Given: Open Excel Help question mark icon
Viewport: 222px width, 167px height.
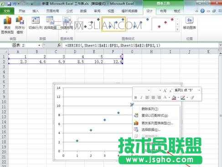Looking at the screenshot, I should [x=202, y=11].
